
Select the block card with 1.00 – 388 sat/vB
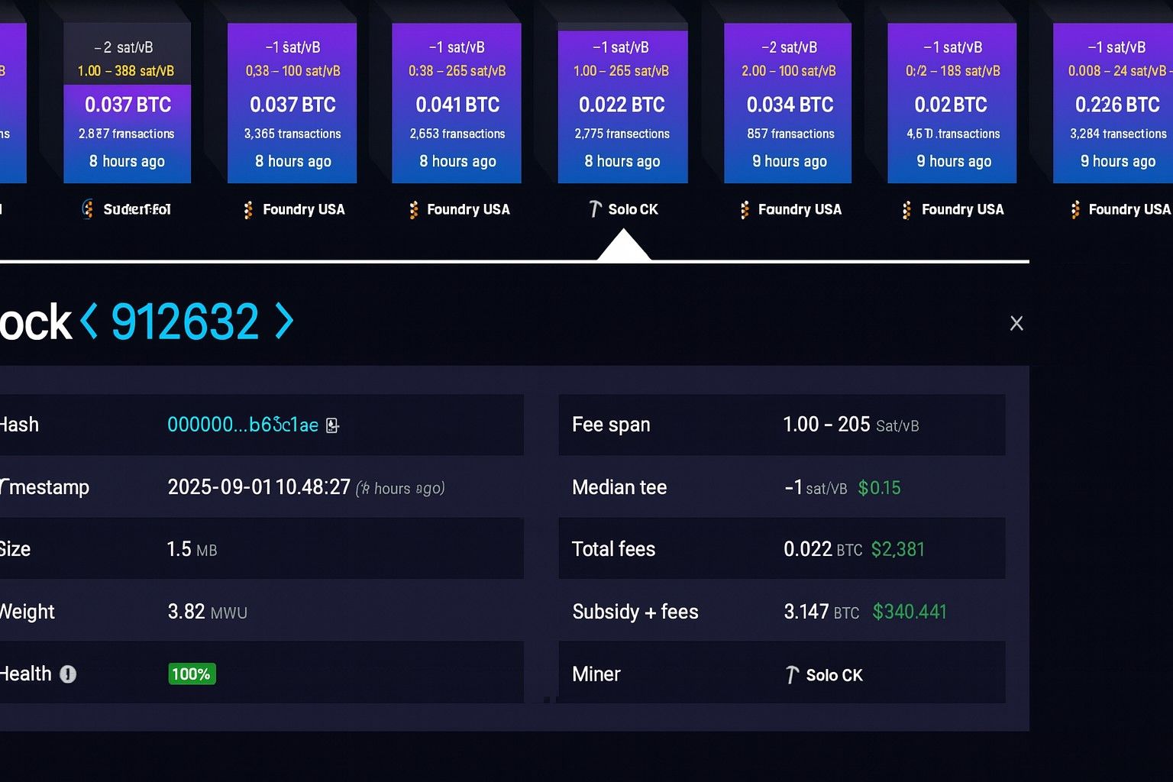click(127, 103)
